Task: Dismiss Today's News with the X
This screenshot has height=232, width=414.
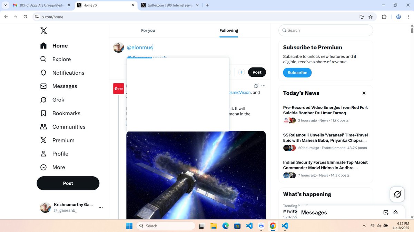Action: pos(364,93)
